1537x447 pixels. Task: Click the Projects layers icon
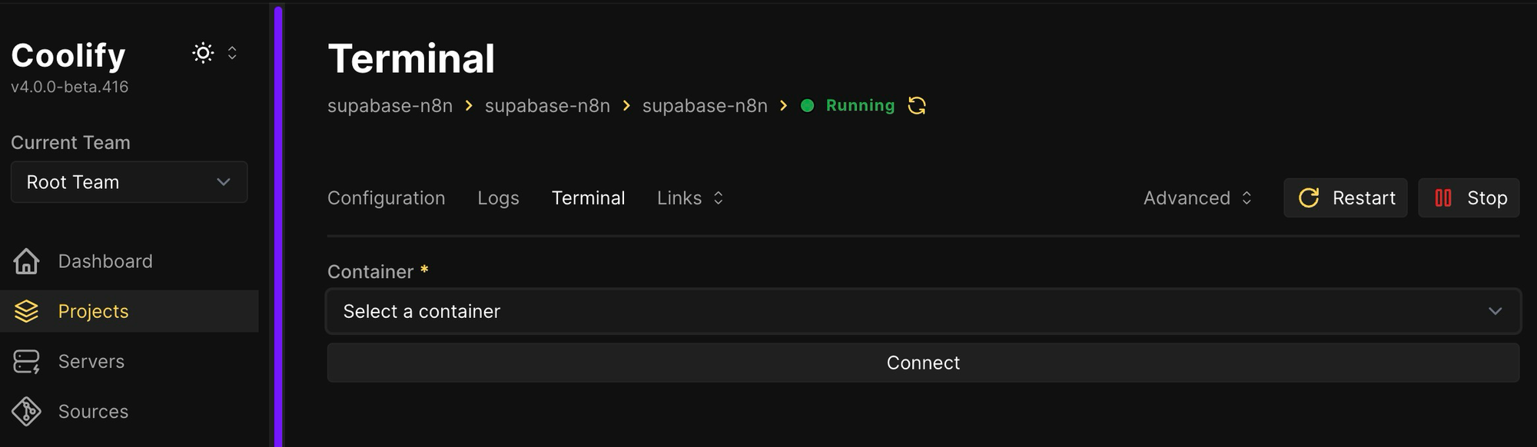coord(26,311)
